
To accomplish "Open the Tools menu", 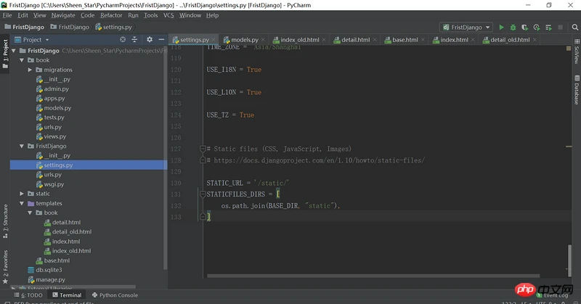I will (x=151, y=15).
